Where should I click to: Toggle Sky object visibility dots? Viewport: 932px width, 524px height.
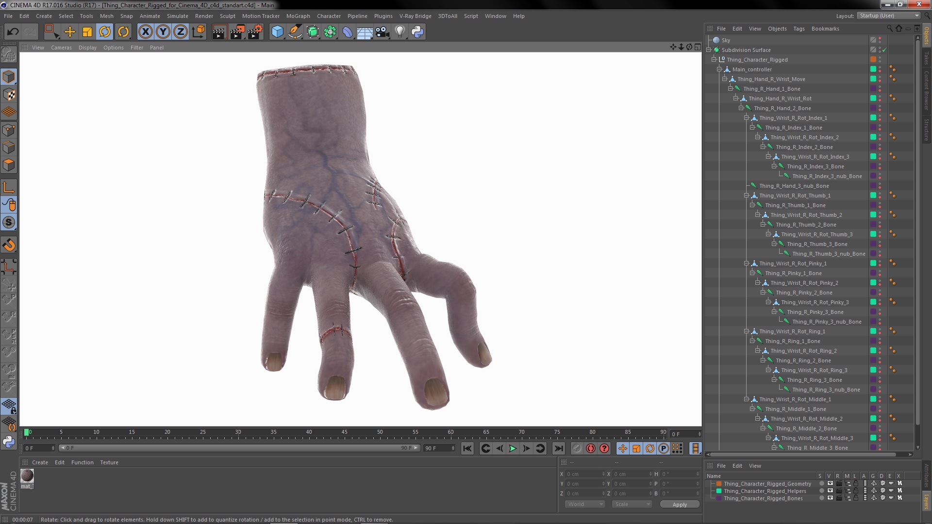click(880, 40)
